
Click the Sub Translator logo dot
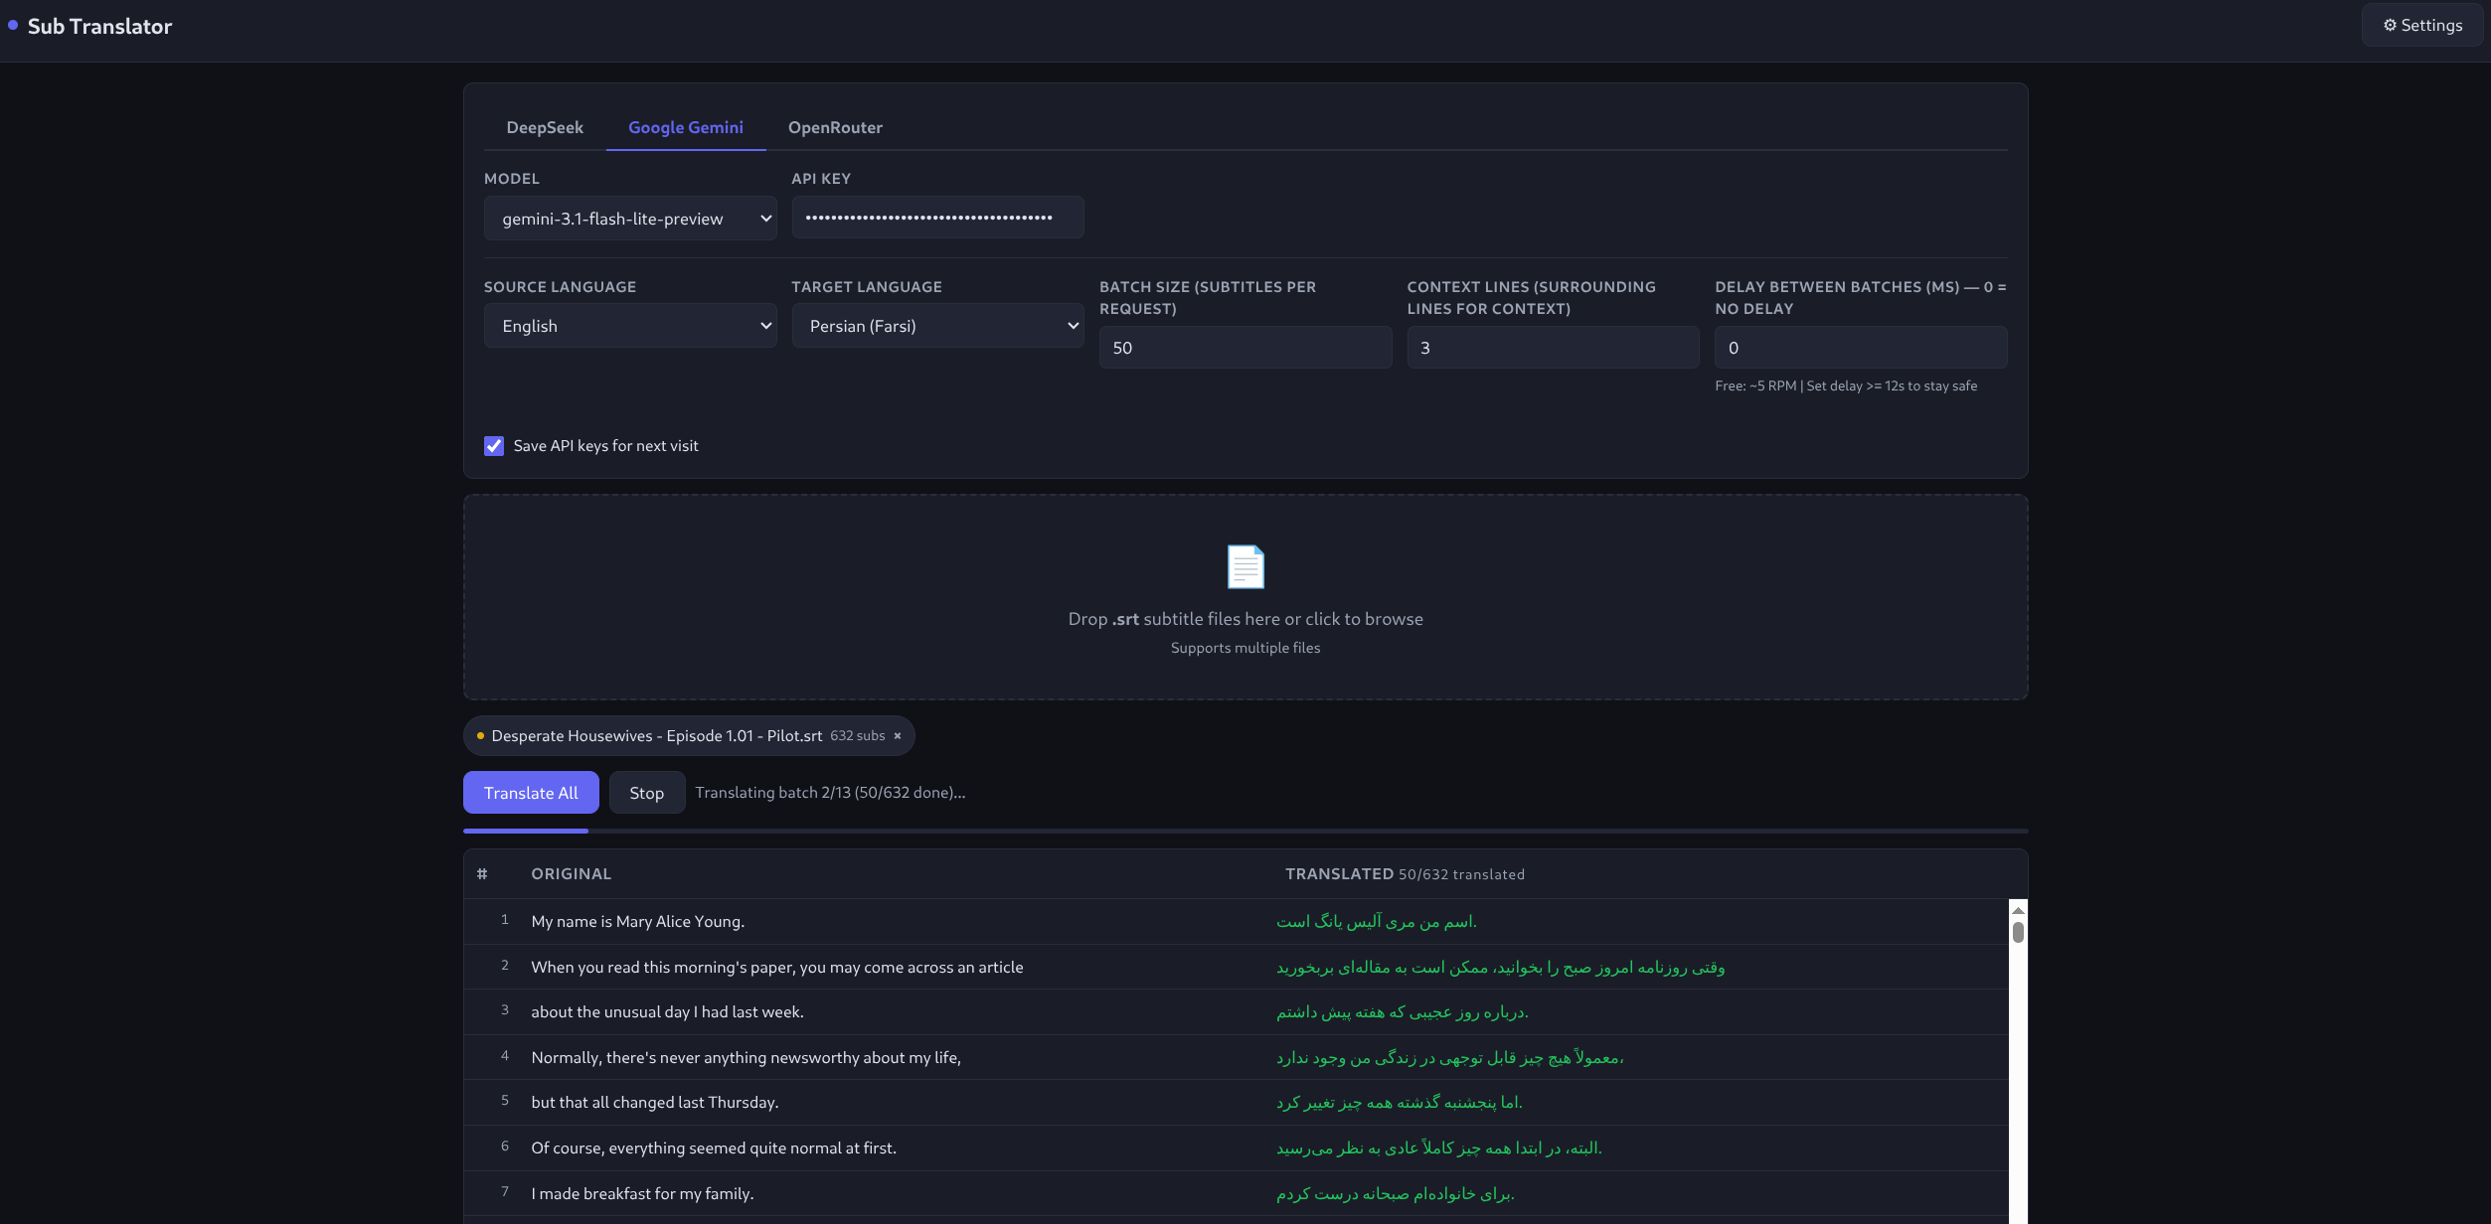coord(13,25)
